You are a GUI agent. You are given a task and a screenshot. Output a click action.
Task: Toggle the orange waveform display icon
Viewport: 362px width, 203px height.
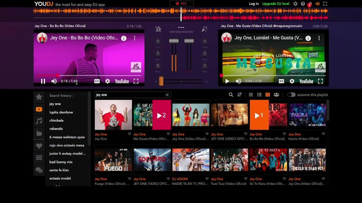[317, 4]
